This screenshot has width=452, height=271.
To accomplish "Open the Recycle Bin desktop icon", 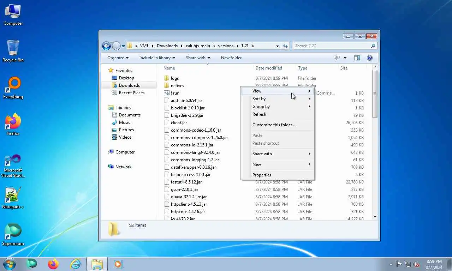I will pyautogui.click(x=13, y=51).
